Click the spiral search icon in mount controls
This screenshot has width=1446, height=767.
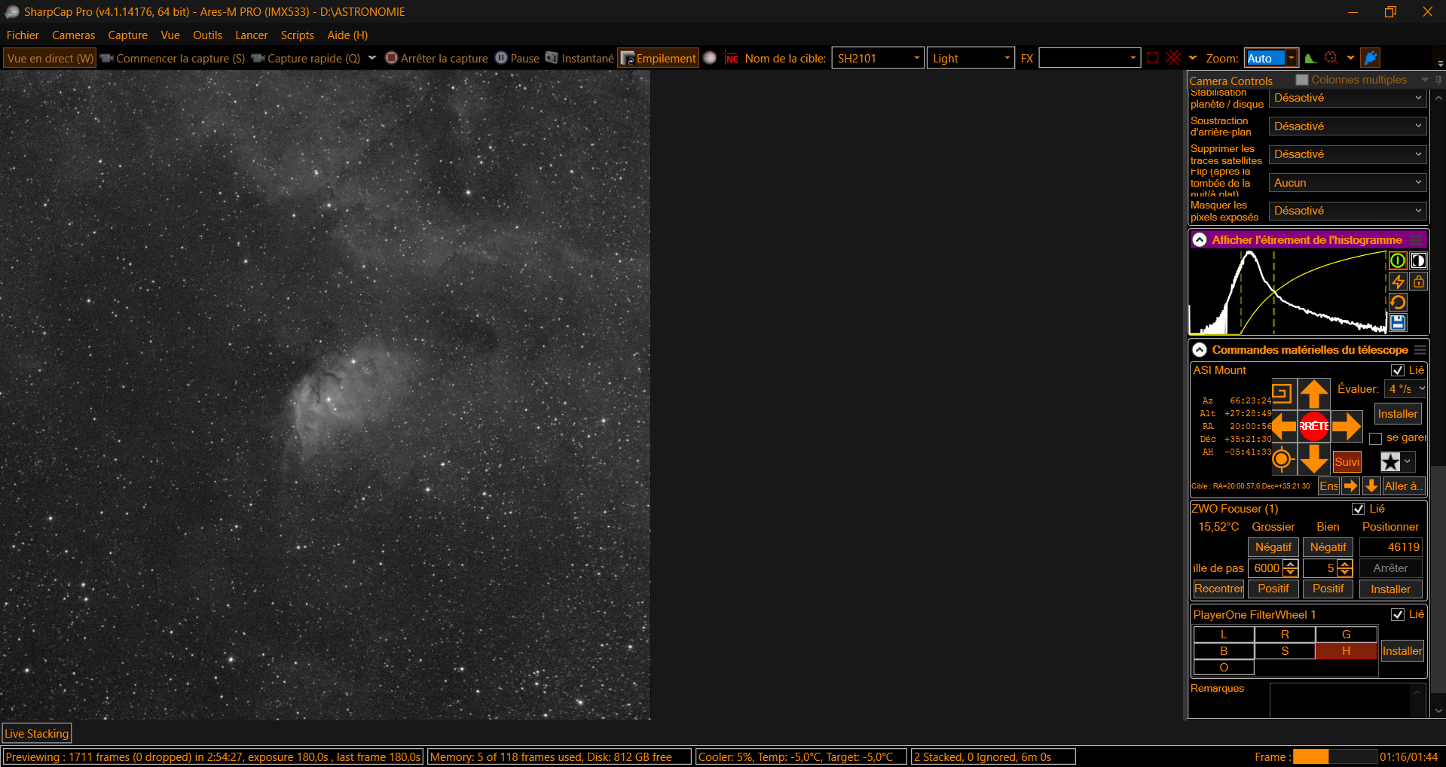[x=1282, y=393]
